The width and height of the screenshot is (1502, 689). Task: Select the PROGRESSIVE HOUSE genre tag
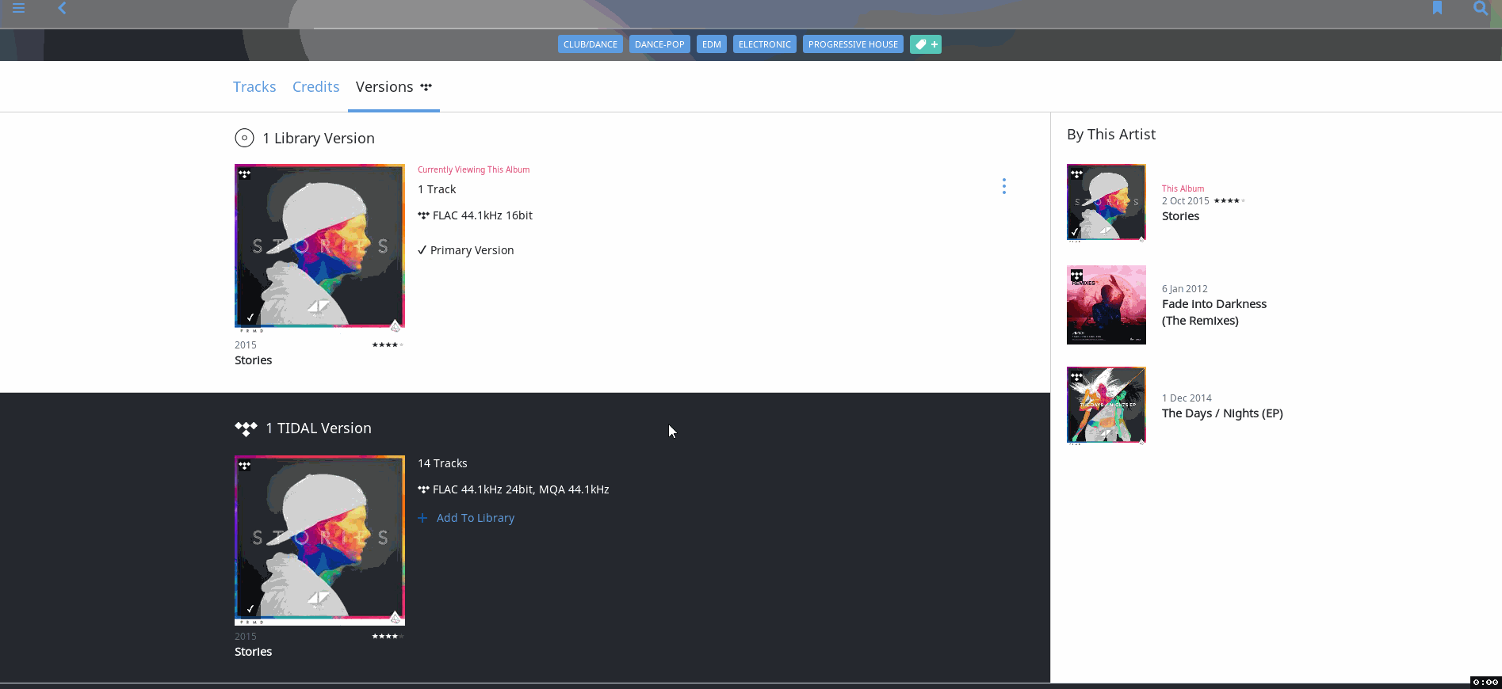(x=853, y=44)
